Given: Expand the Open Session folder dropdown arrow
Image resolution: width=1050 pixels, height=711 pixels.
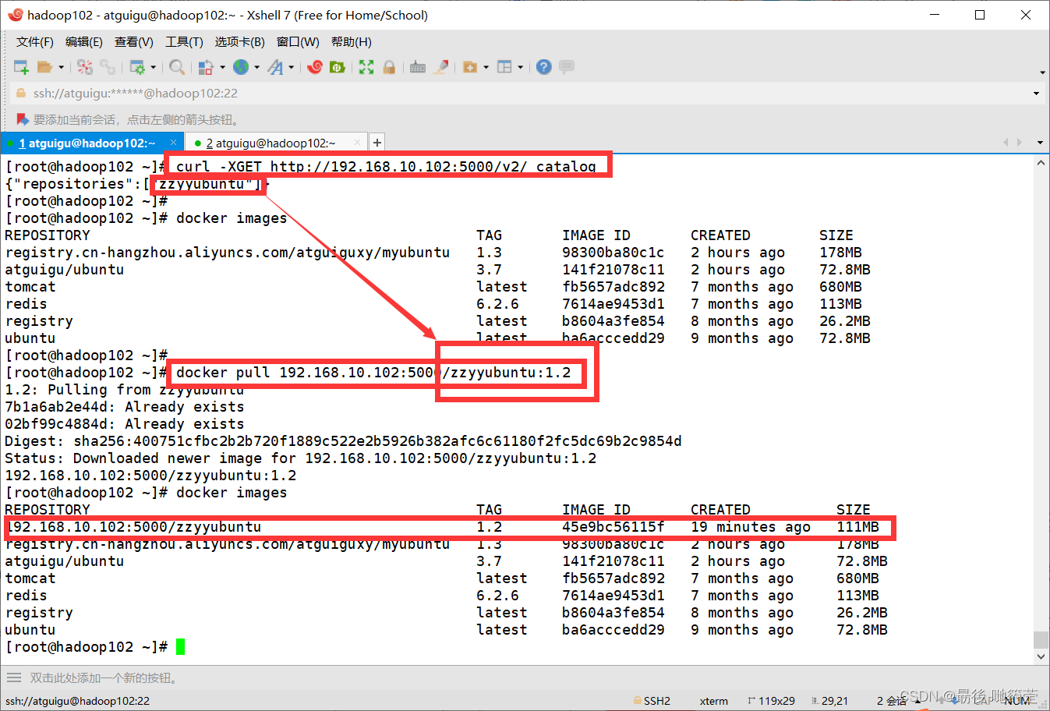Looking at the screenshot, I should click(x=61, y=67).
